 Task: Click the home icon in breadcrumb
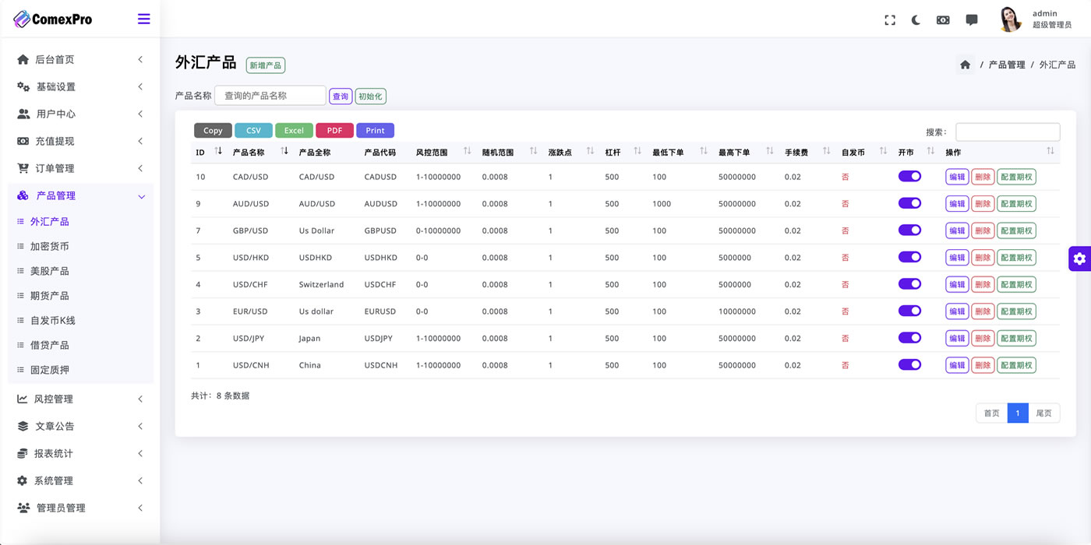966,65
